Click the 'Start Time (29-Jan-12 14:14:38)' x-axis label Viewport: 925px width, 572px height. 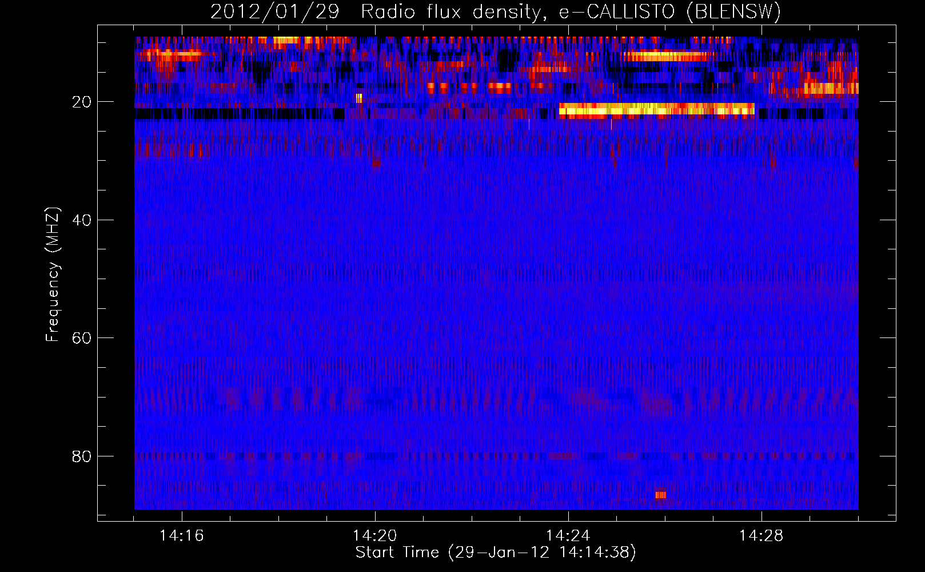click(x=496, y=553)
